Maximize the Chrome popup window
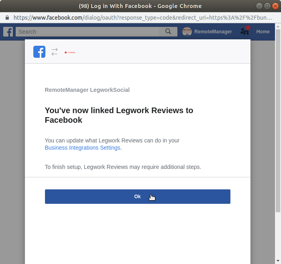The image size is (281, 264). [x=267, y=6]
